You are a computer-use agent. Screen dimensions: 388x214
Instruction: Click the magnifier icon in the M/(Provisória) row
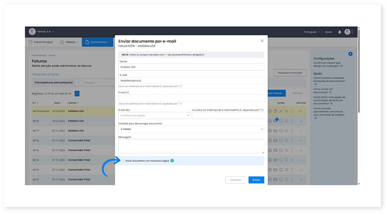[x=286, y=111]
